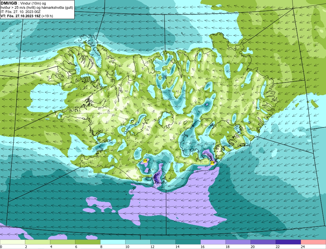Click the legend scale label "0"

point(1,247)
